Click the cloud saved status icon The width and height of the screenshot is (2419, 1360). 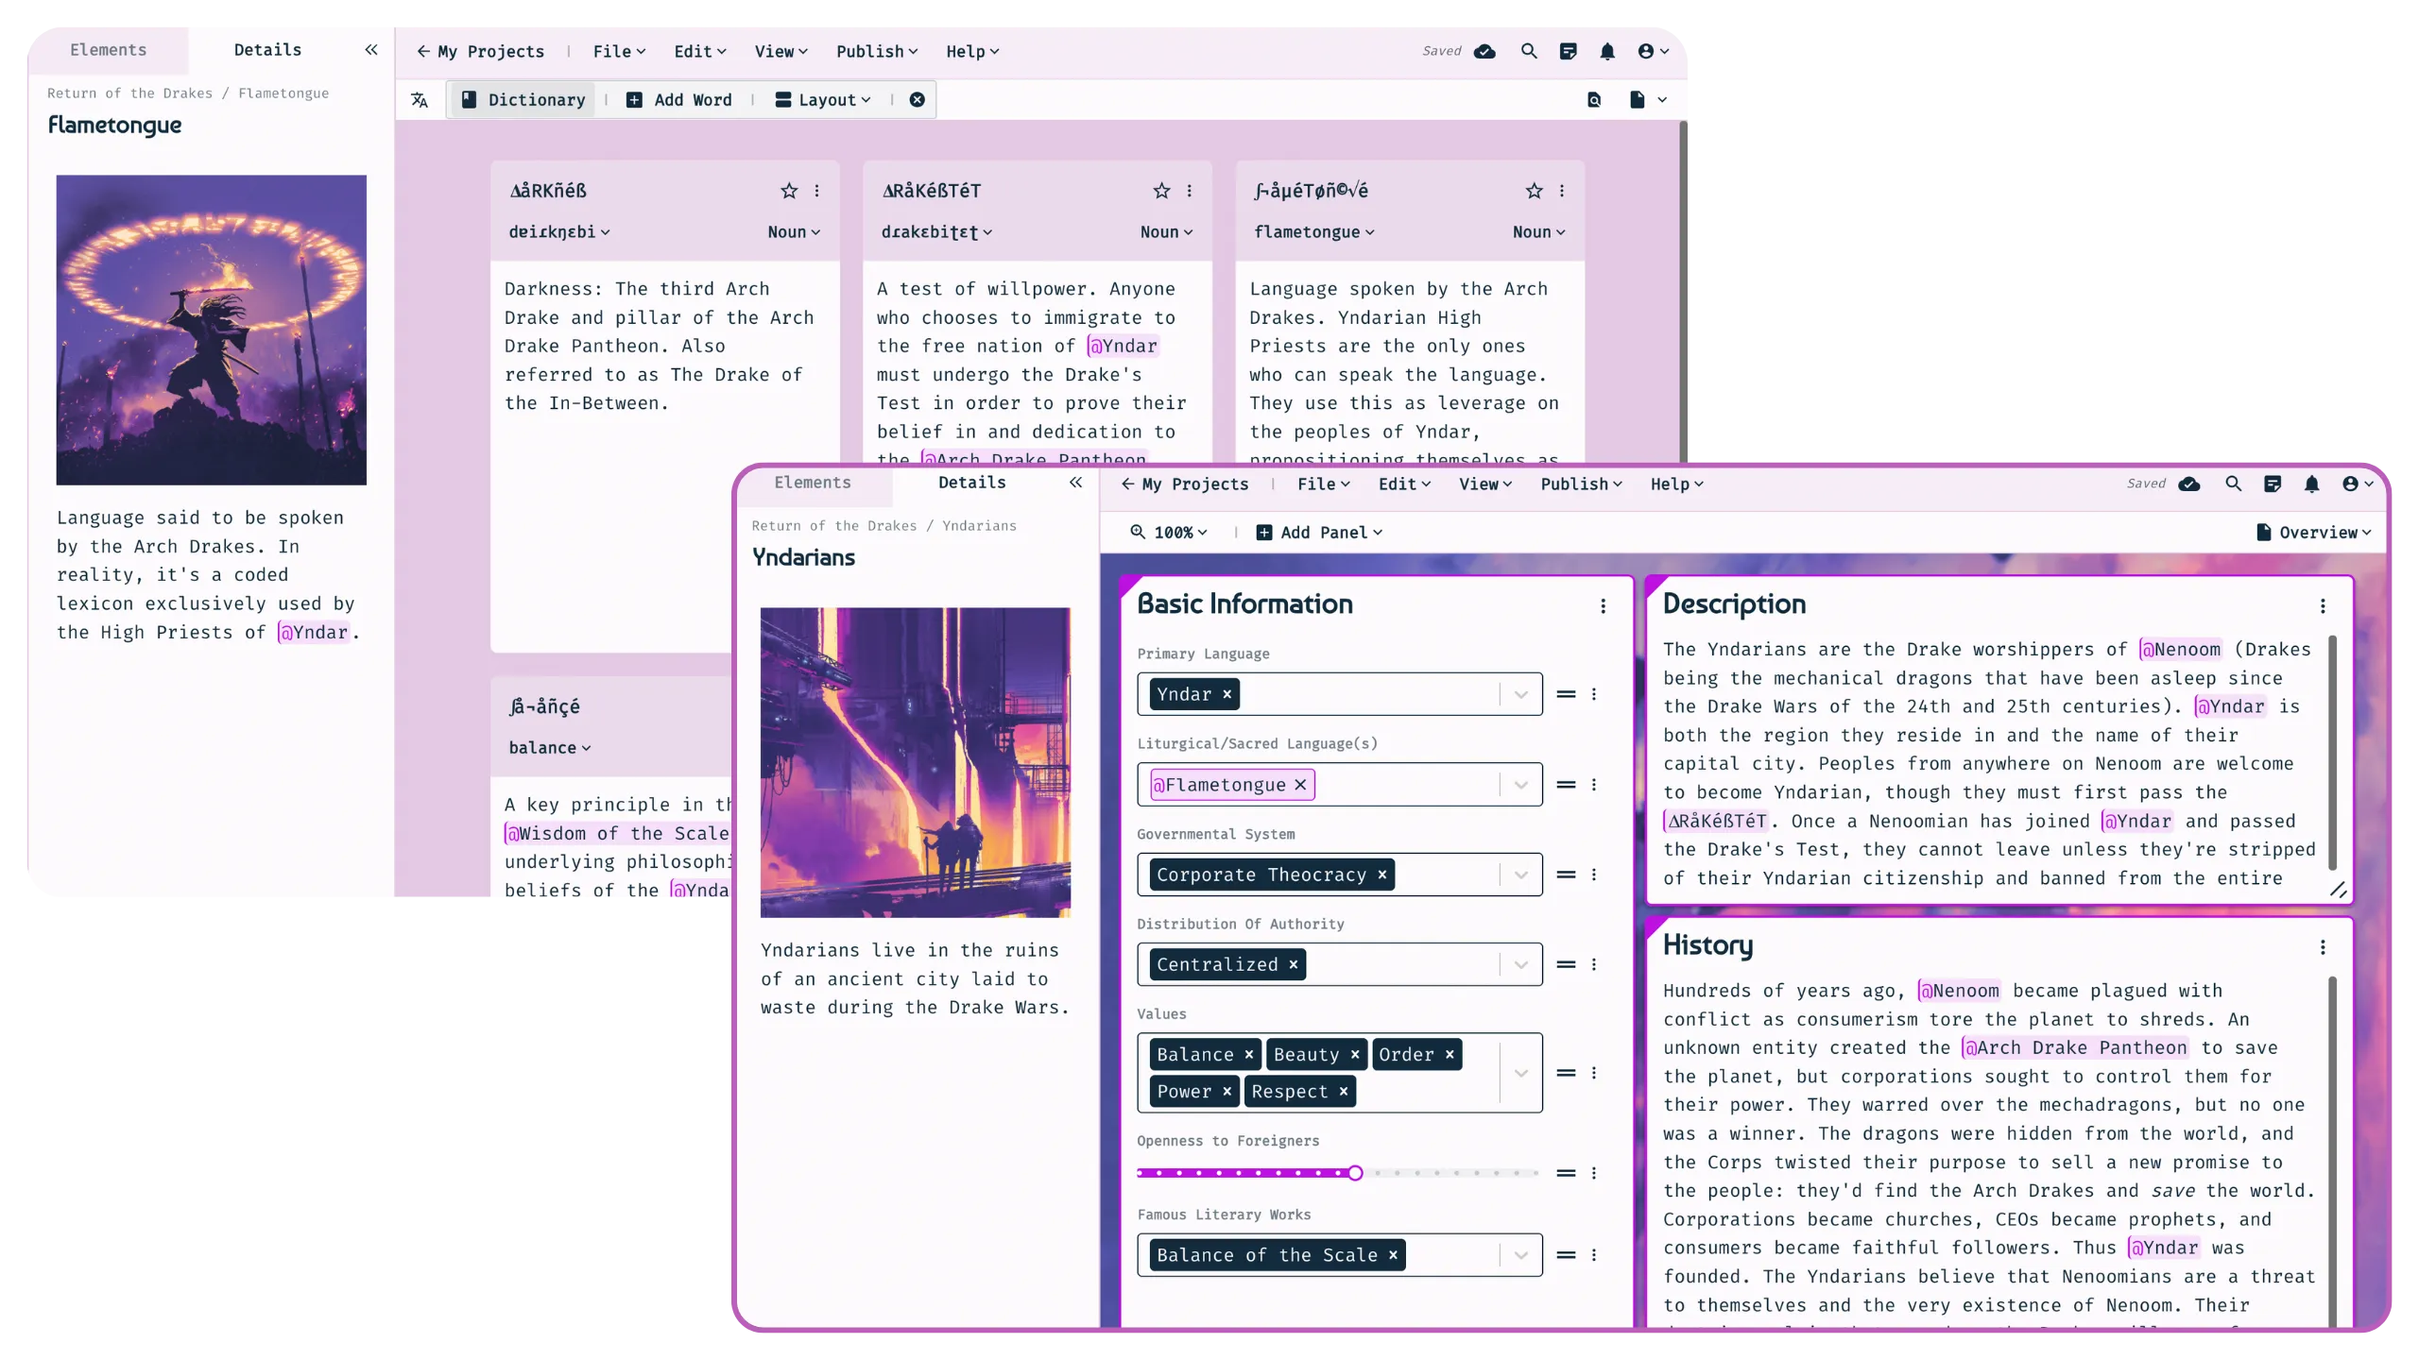[x=1484, y=51]
